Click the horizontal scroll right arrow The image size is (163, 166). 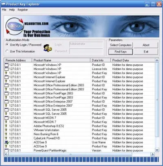coord(152,154)
